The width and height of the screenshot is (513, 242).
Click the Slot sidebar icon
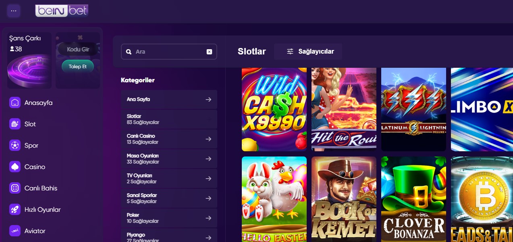click(14, 124)
